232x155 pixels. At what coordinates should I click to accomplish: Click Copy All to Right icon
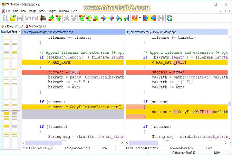point(146,18)
